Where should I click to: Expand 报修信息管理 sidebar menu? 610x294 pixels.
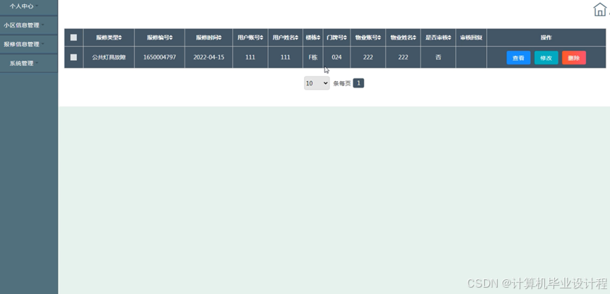pyautogui.click(x=24, y=45)
